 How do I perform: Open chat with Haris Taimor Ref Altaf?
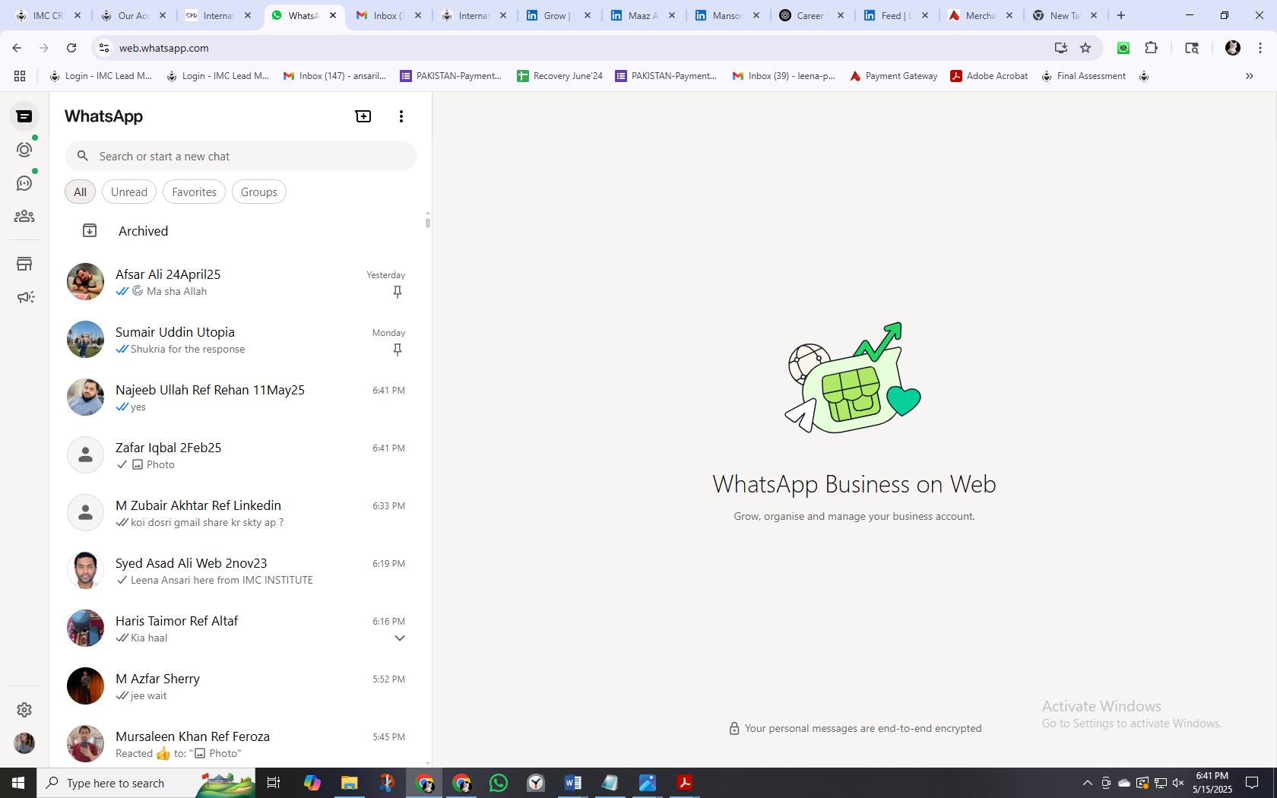[238, 629]
